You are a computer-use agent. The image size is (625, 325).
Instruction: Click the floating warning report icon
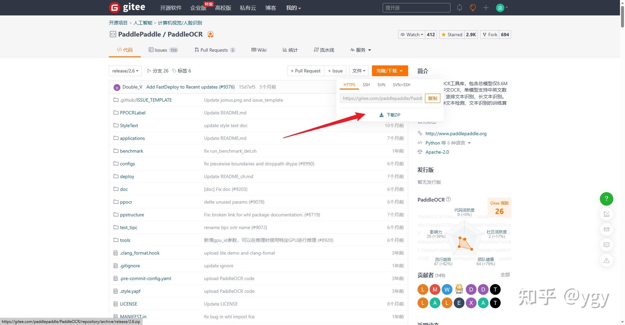(x=606, y=261)
